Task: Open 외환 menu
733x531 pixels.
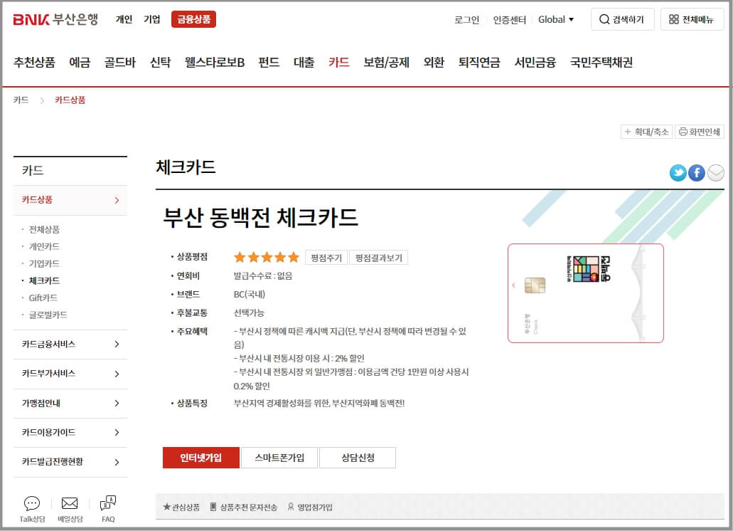Action: tap(434, 62)
